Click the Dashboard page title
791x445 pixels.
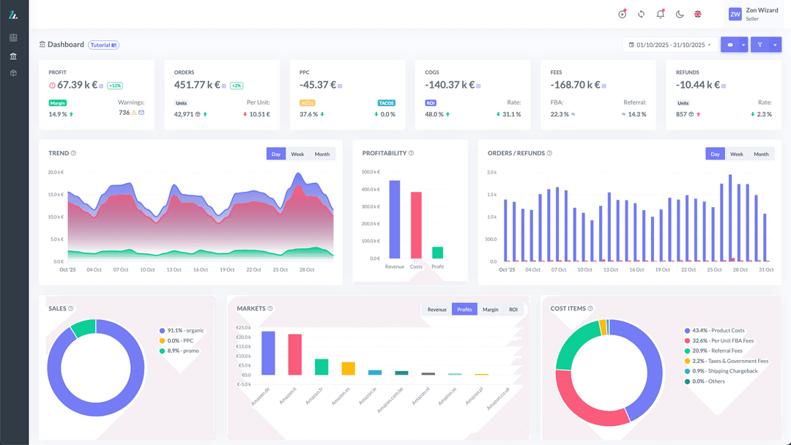[66, 45]
